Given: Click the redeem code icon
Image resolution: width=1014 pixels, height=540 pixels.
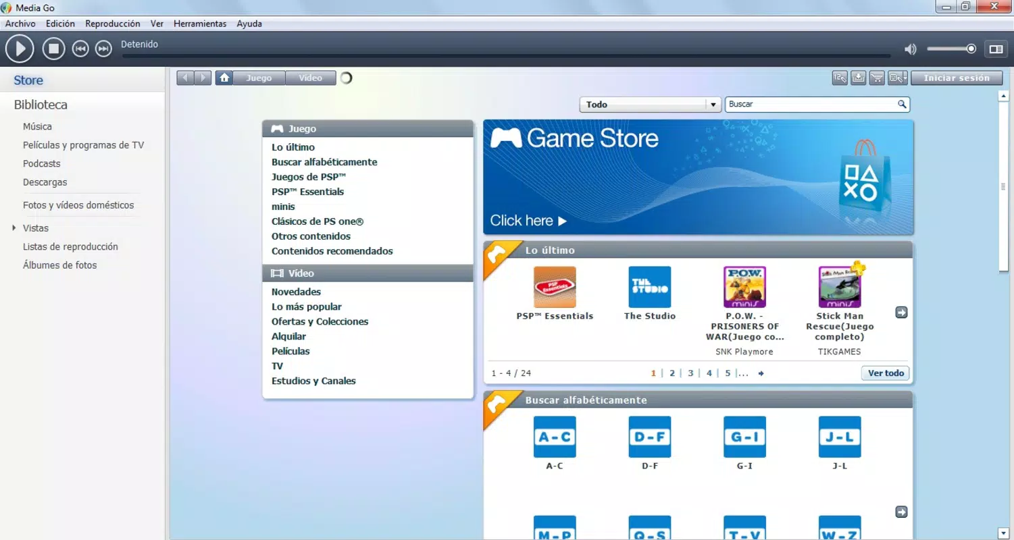Looking at the screenshot, I should 840,78.
